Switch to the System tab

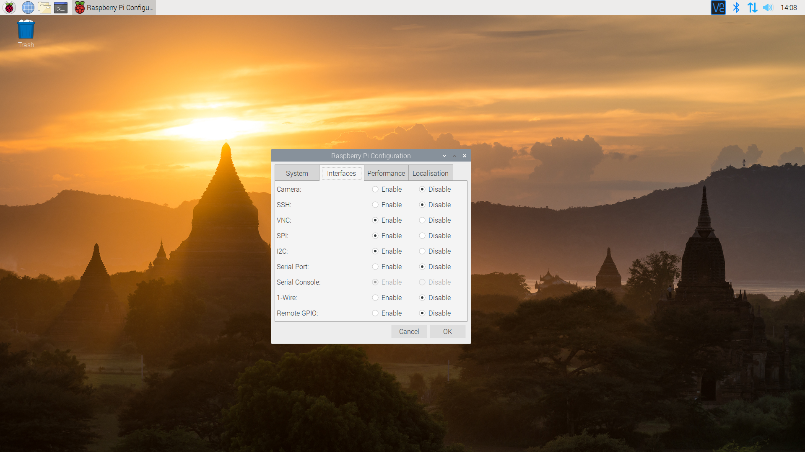[297, 173]
